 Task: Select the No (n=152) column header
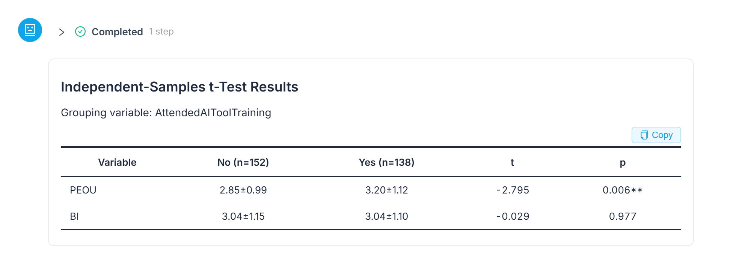243,162
